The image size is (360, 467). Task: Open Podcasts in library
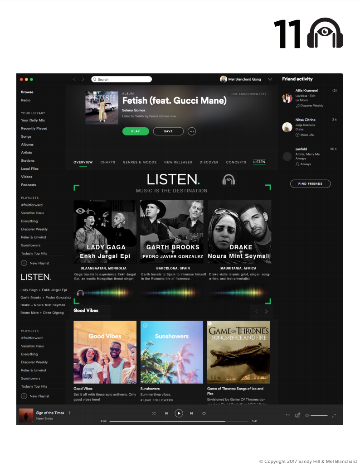(28, 185)
